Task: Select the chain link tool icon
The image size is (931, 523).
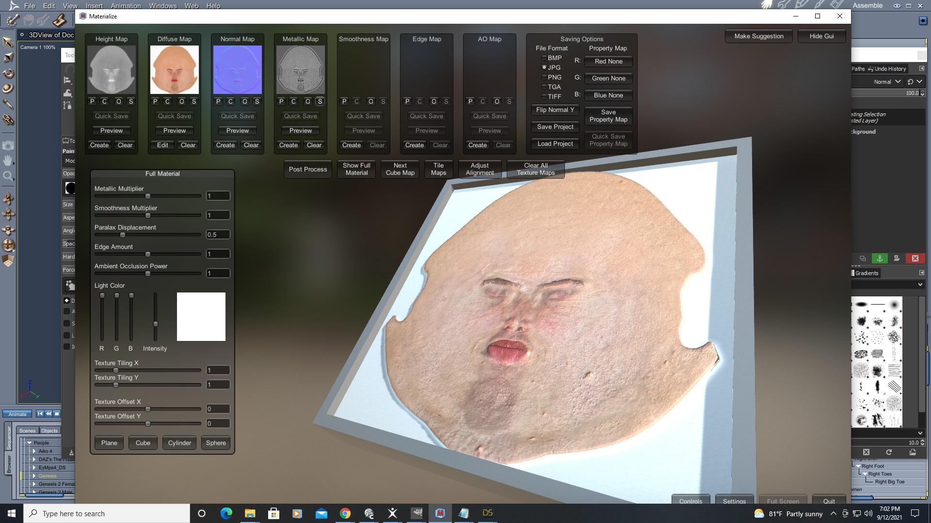Action: tap(8, 120)
